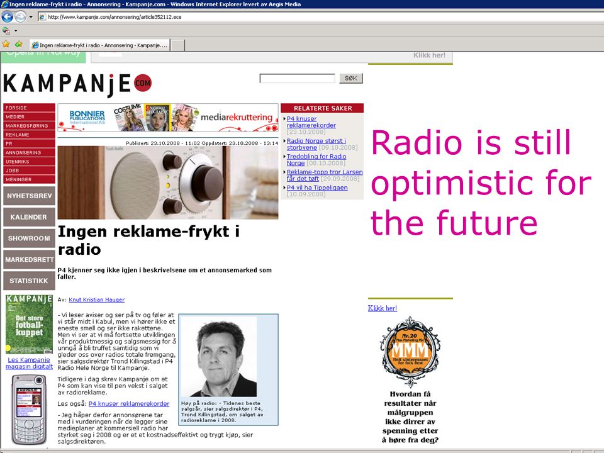
Task: Click the STATISTIKK sidebar button
Action: 30,281
